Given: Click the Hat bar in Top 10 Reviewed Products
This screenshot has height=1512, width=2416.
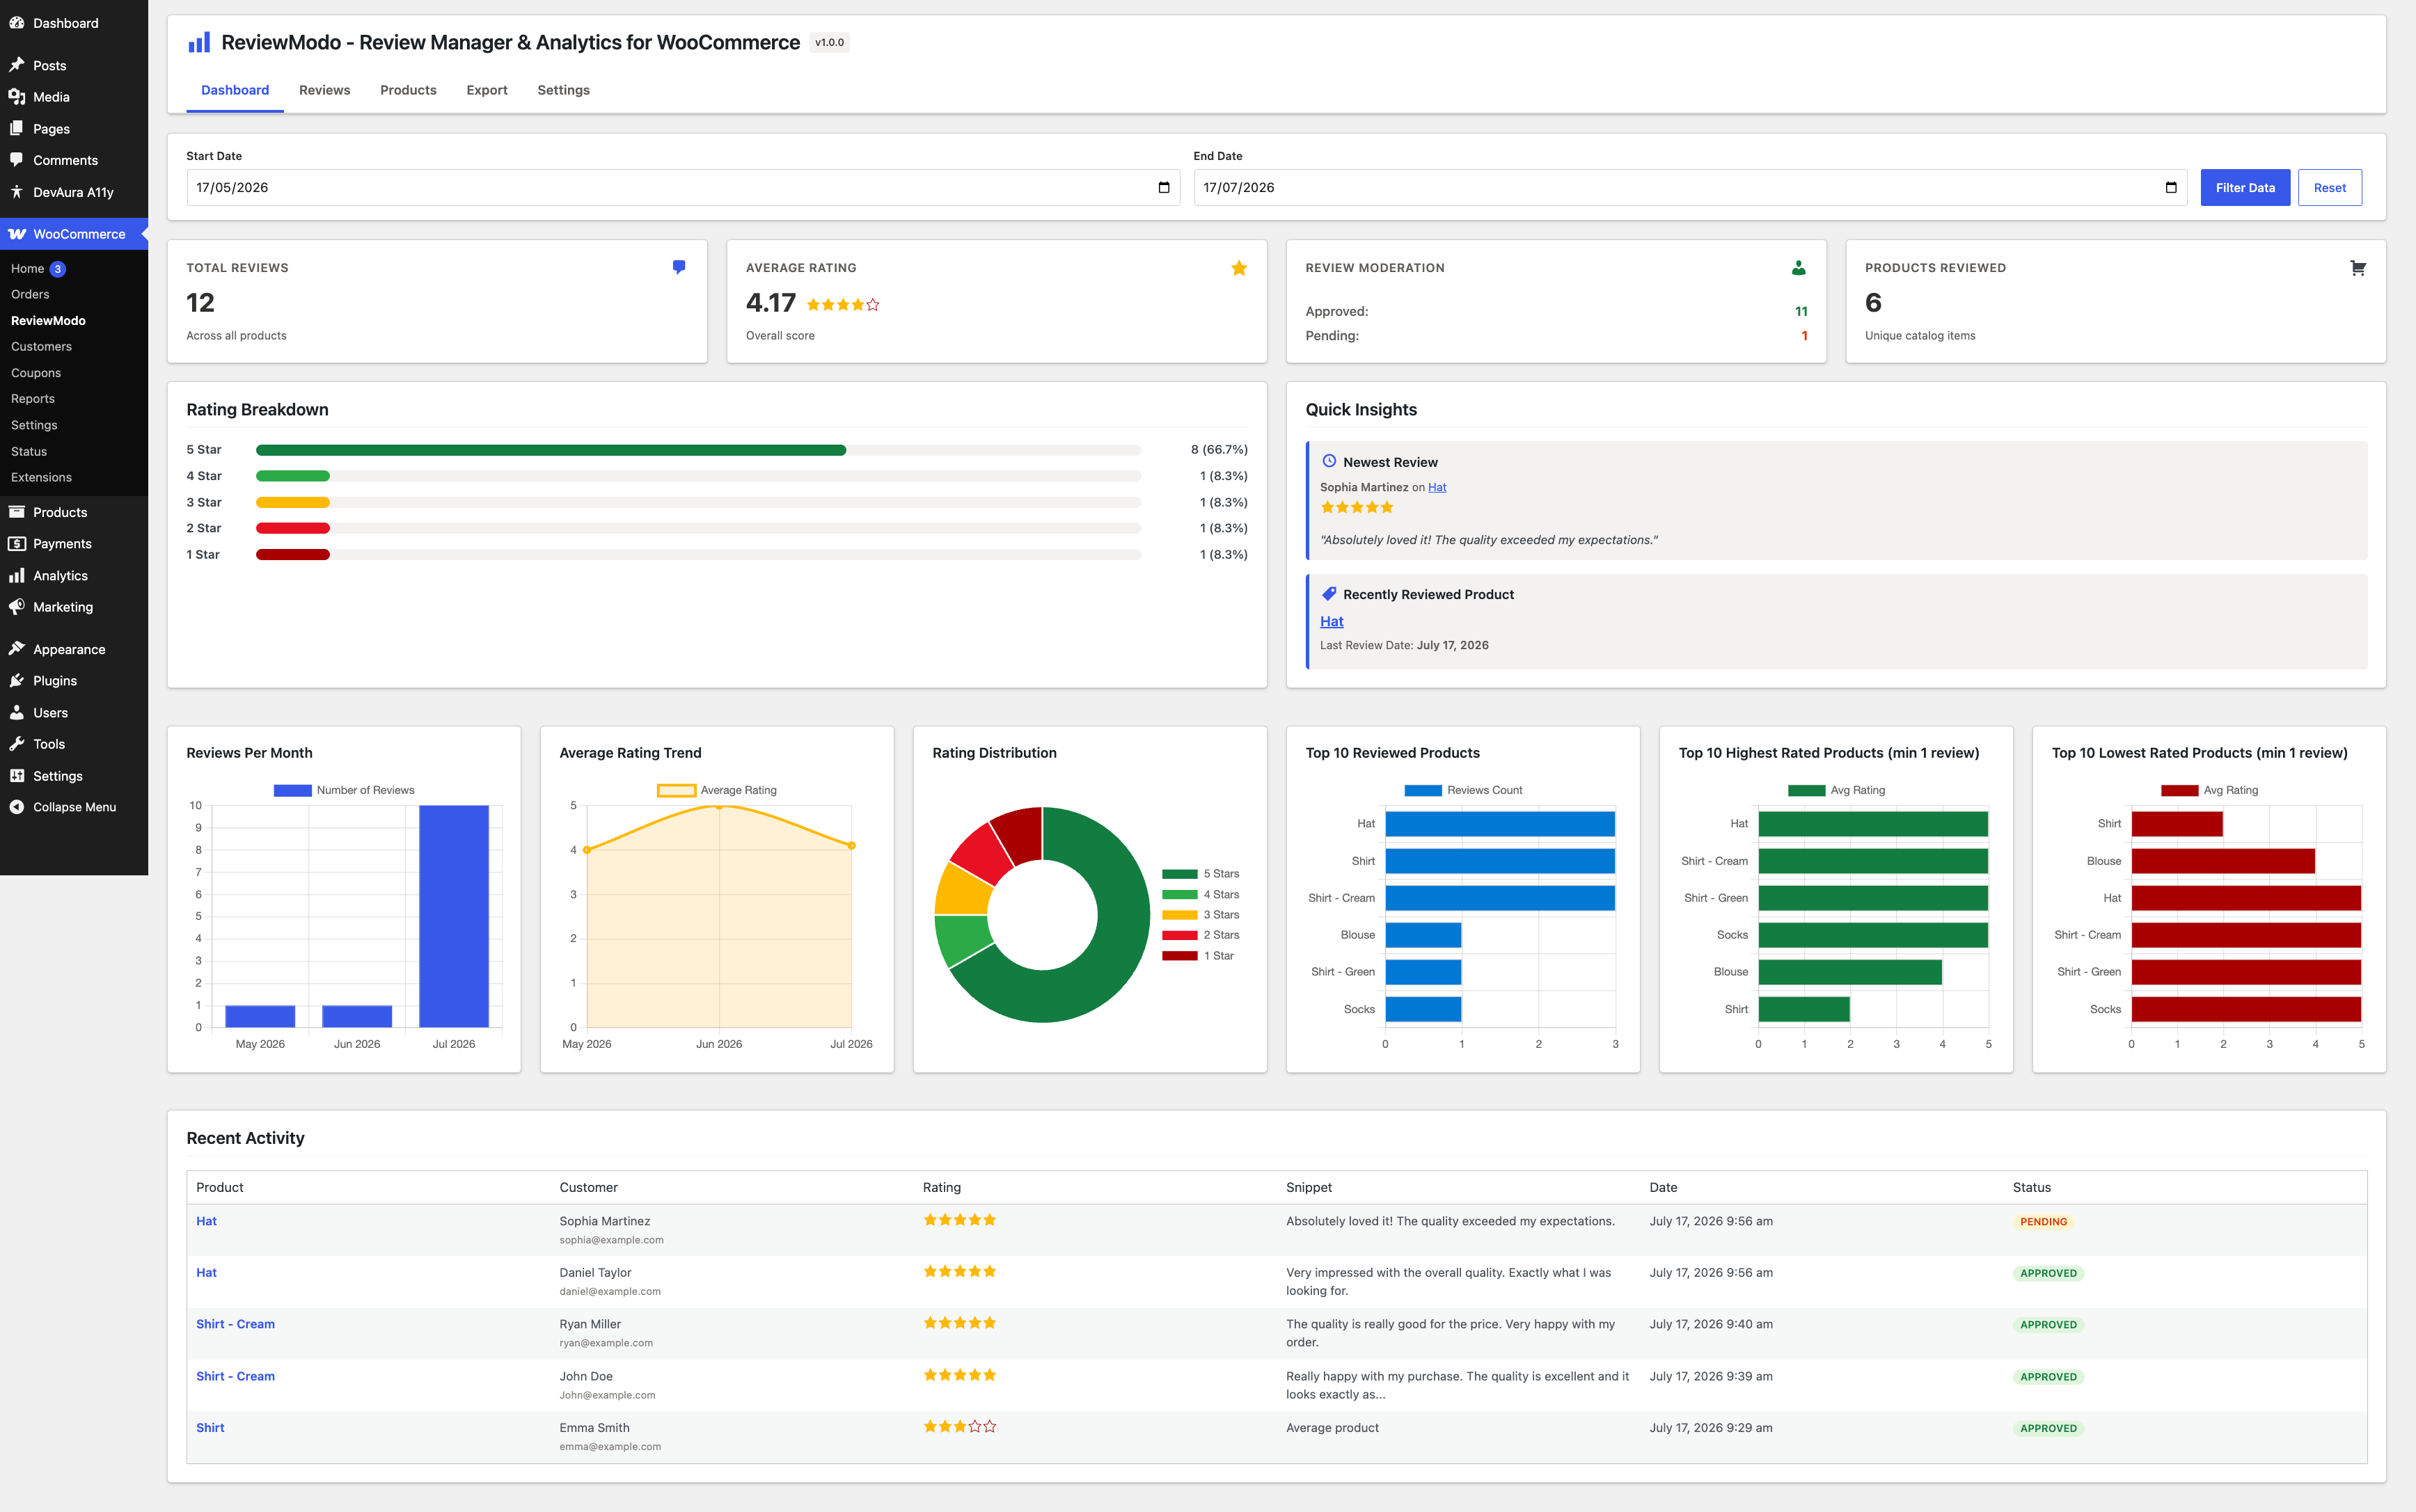Looking at the screenshot, I should point(1499,824).
